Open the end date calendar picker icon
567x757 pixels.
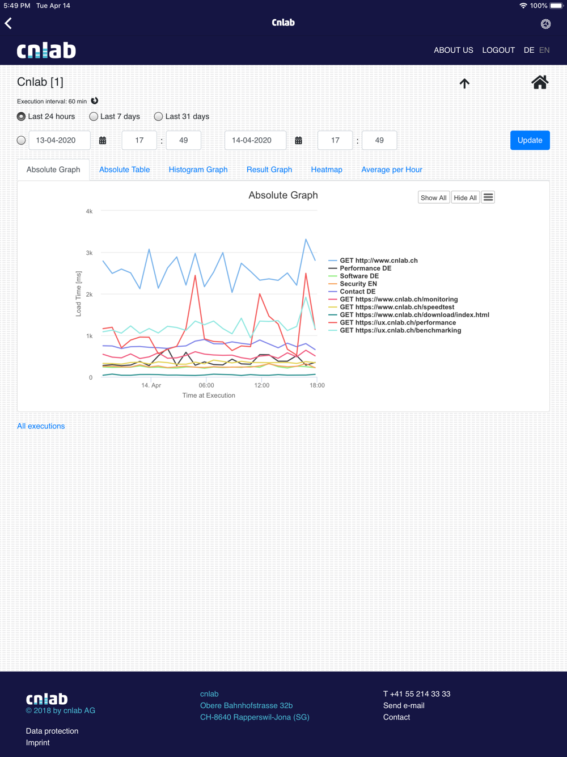(298, 140)
